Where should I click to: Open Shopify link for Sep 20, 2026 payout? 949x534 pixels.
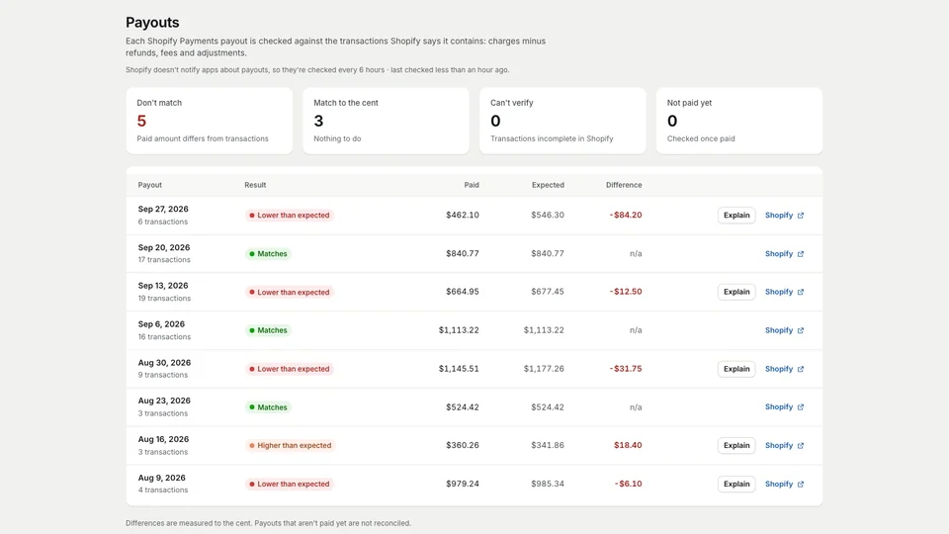point(784,254)
